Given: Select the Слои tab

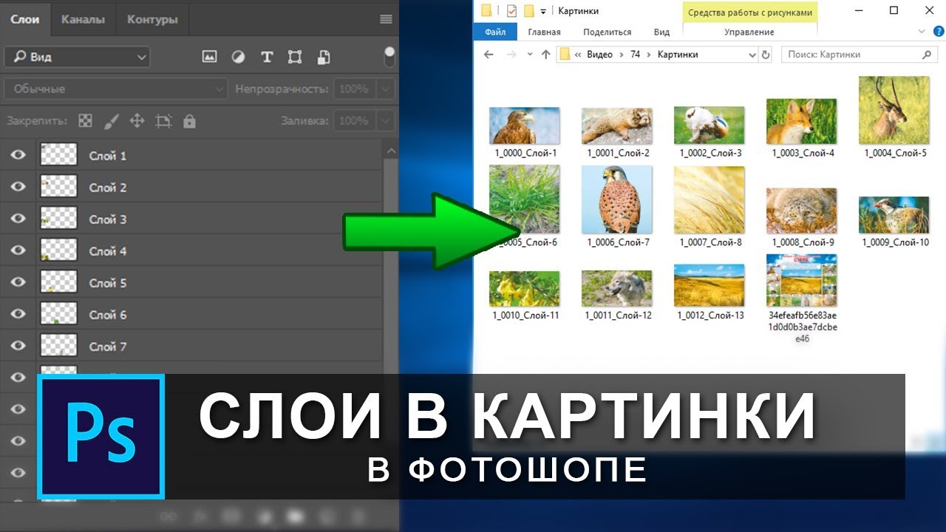Looking at the screenshot, I should point(25,18).
